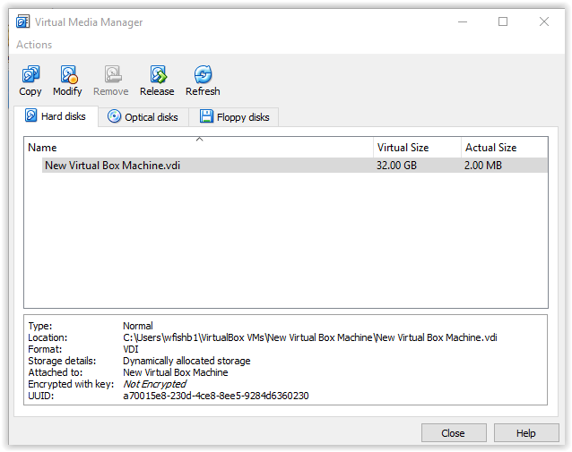Click the Copy disk icon
This screenshot has height=452, width=572.
(x=30, y=75)
